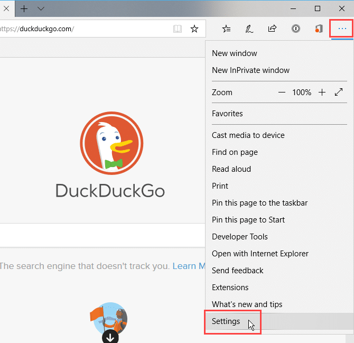Click the 100% zoom level value
Viewport: 354px width, 343px height.
(302, 92)
